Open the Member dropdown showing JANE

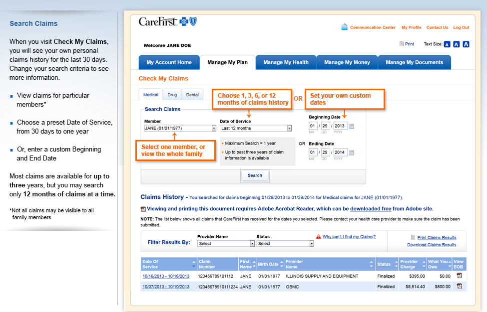180,128
